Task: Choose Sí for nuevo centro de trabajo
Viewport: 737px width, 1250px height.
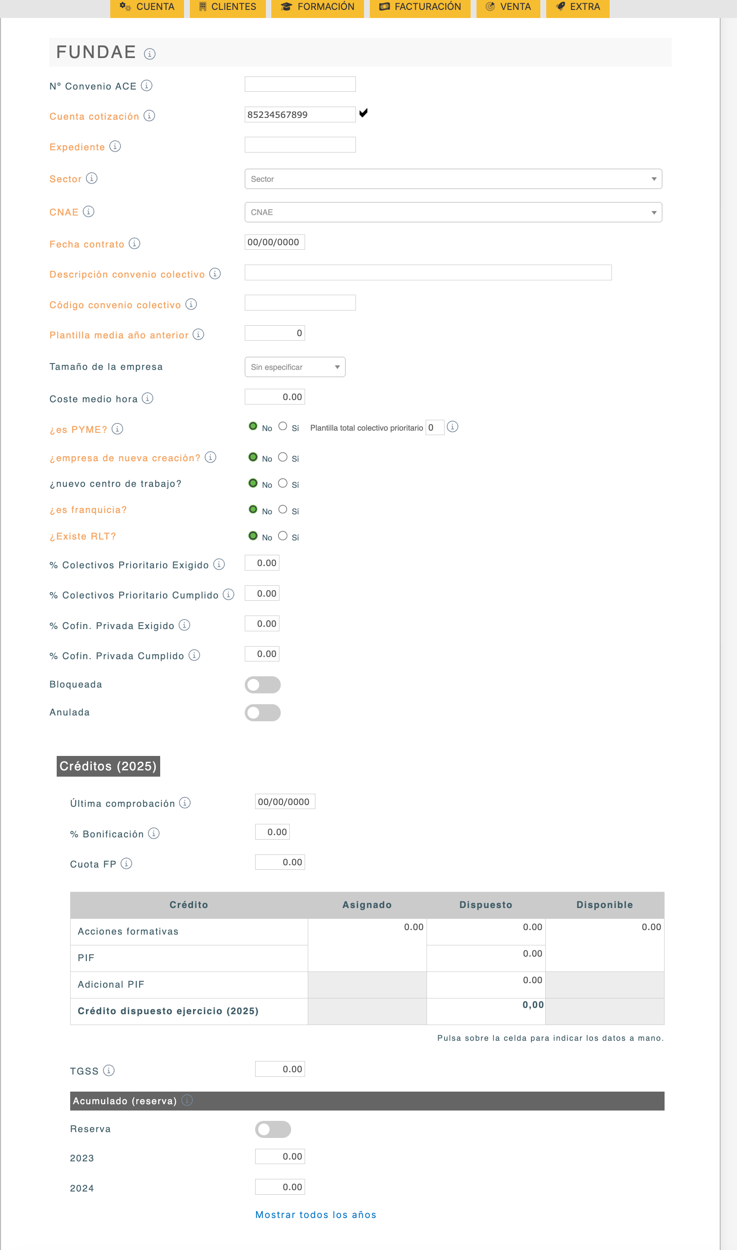Action: (x=283, y=483)
